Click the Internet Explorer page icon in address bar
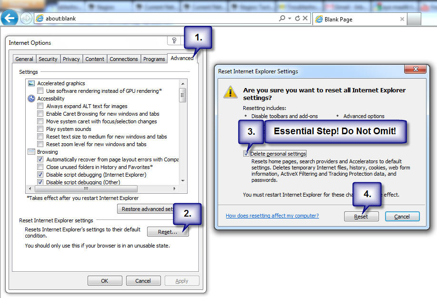This screenshot has height=298, width=437. click(40, 19)
